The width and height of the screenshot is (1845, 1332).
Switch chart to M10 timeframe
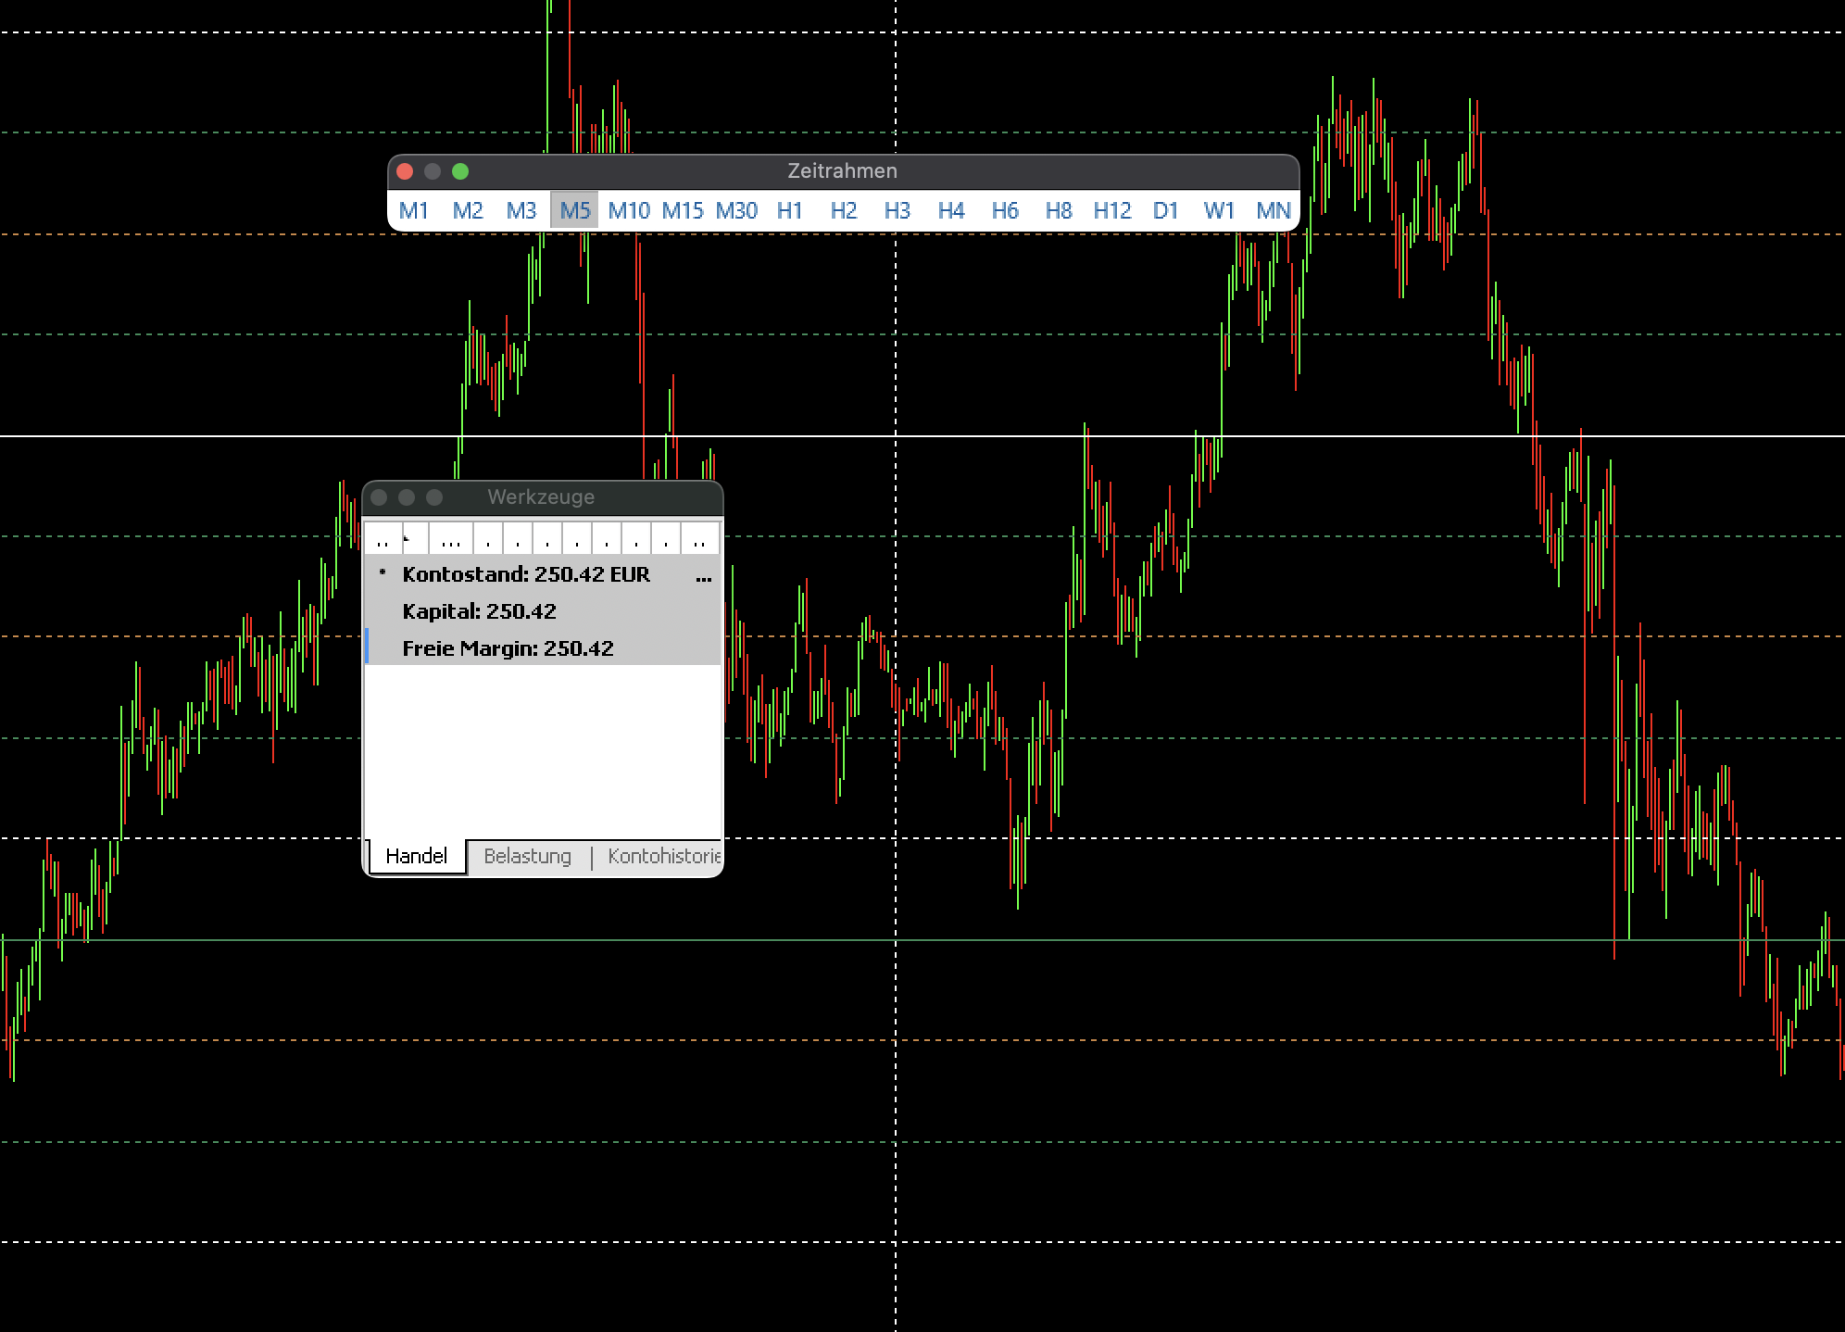point(629,210)
